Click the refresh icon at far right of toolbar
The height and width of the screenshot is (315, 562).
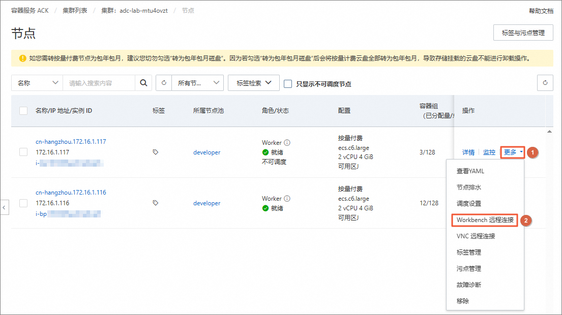[x=545, y=83]
